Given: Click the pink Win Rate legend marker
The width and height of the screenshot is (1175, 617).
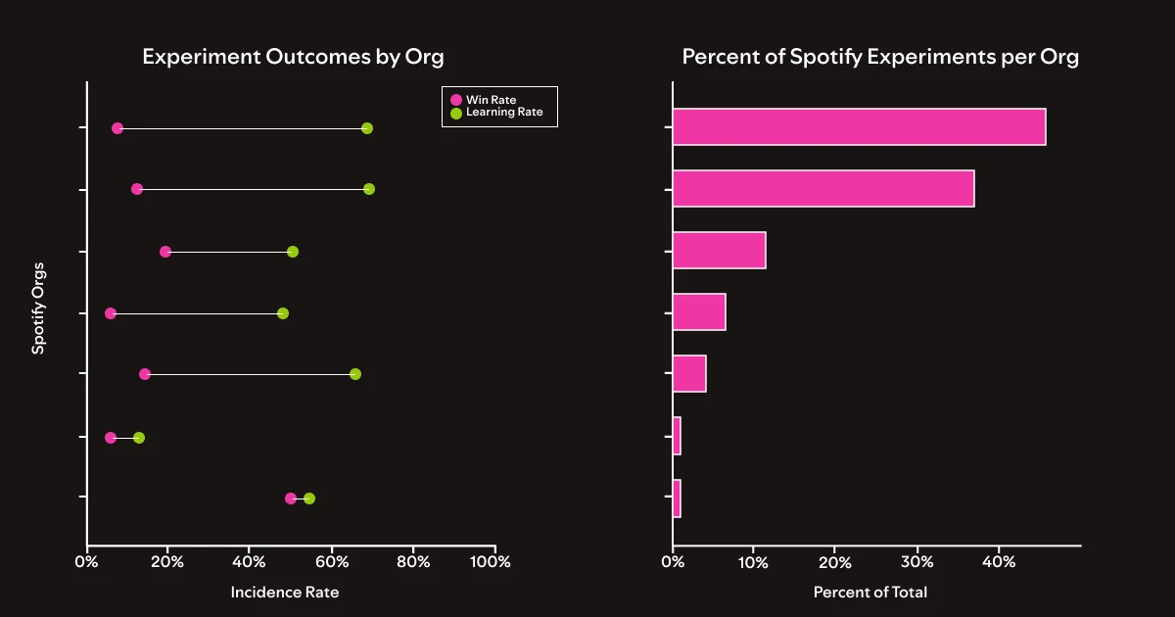Looking at the screenshot, I should [455, 100].
